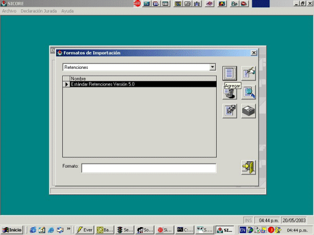Click the edit format pencil icon
This screenshot has height=235, width=314.
(249, 74)
